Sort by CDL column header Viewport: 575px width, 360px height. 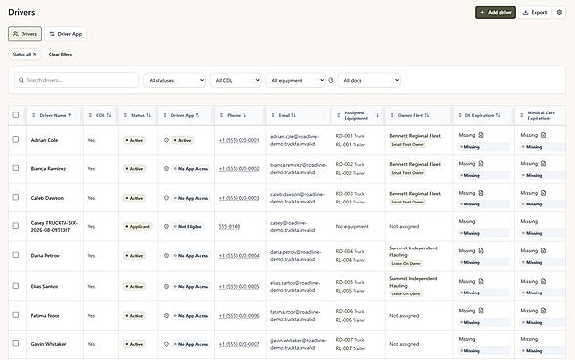(103, 115)
